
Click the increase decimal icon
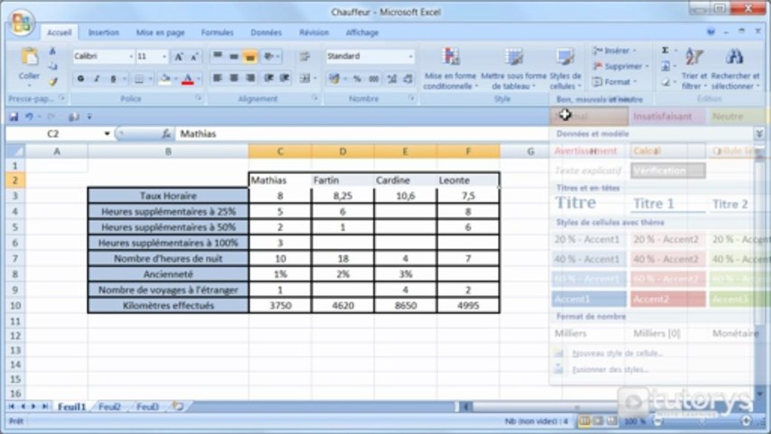tap(392, 78)
